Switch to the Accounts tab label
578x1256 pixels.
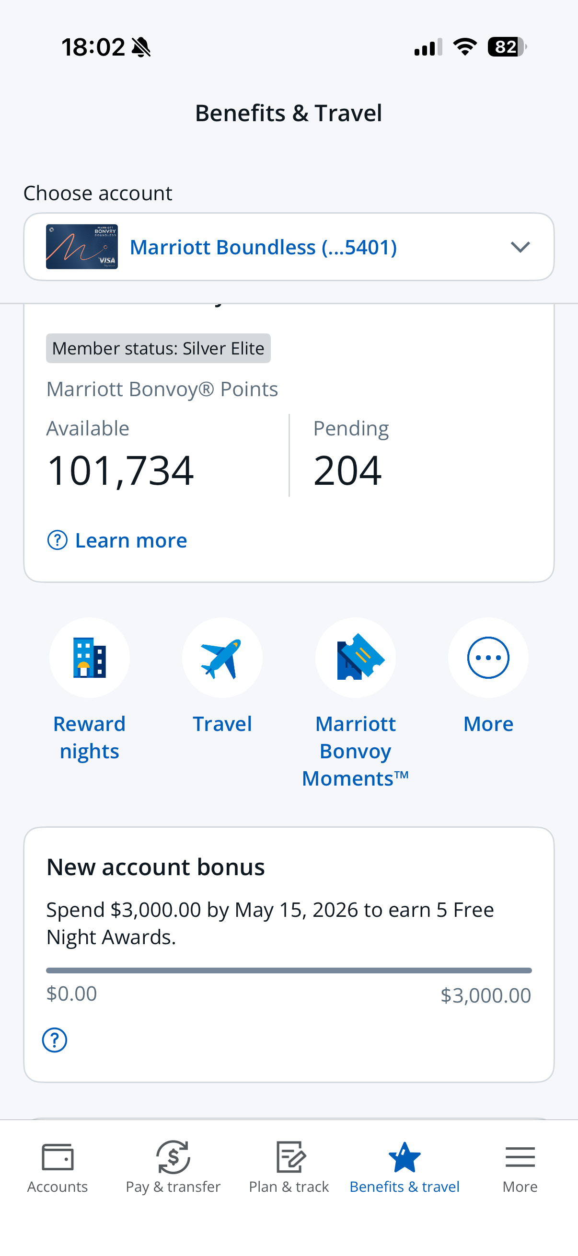(x=58, y=1186)
